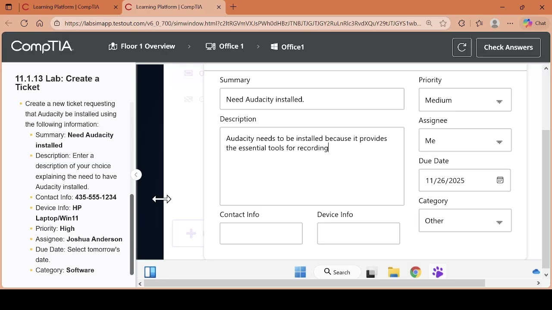Collapse the lab instructions panel
552x310 pixels.
pos(136,175)
